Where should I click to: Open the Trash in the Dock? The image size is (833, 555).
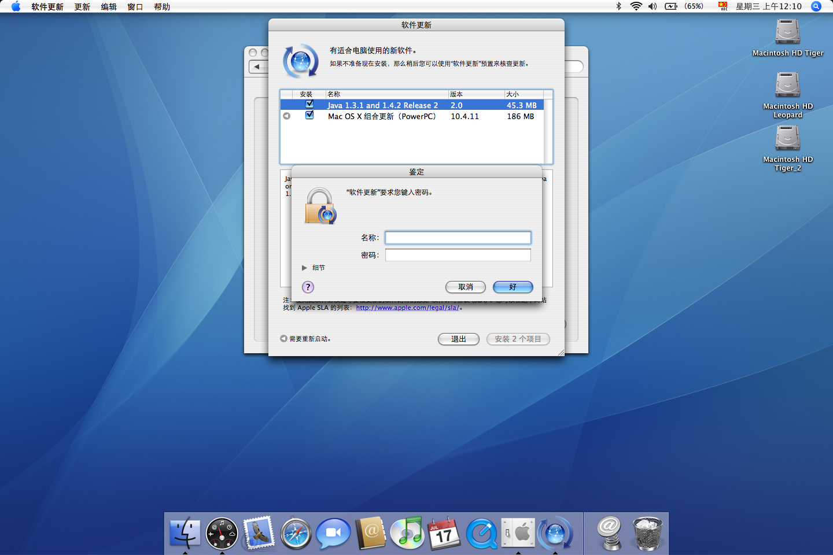click(647, 533)
